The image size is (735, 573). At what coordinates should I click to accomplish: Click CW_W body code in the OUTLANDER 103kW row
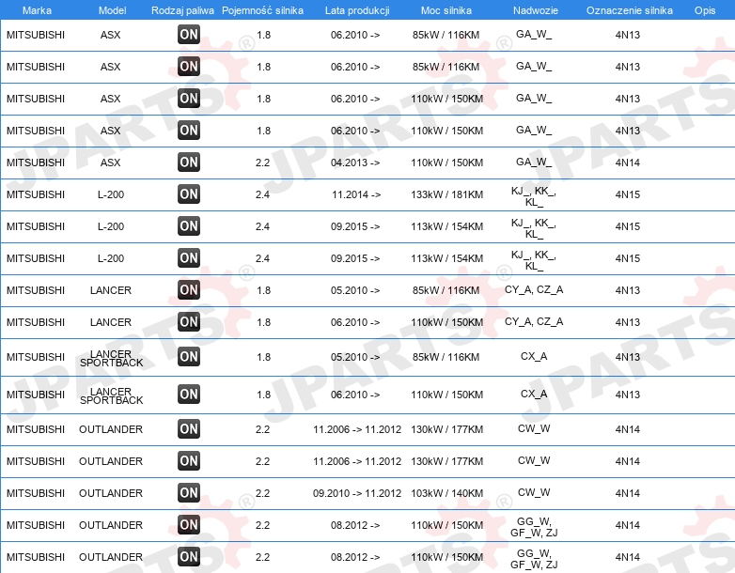534,492
